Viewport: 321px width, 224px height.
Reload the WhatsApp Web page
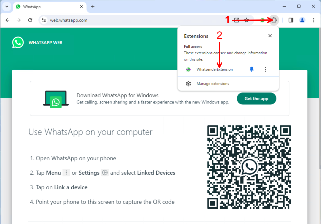30,20
